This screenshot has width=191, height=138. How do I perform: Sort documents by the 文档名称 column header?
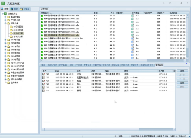tap(45, 13)
